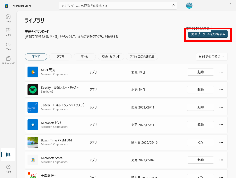Open more options for Microsoft Store row

point(221,160)
